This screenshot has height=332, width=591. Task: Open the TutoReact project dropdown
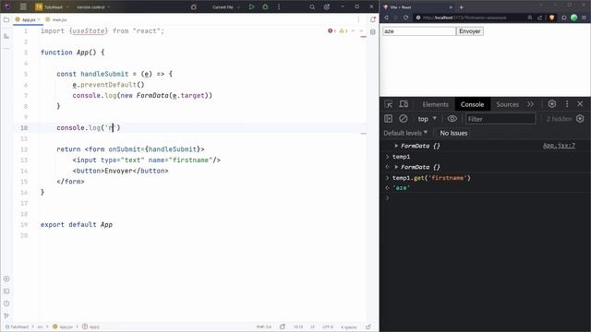(x=52, y=6)
